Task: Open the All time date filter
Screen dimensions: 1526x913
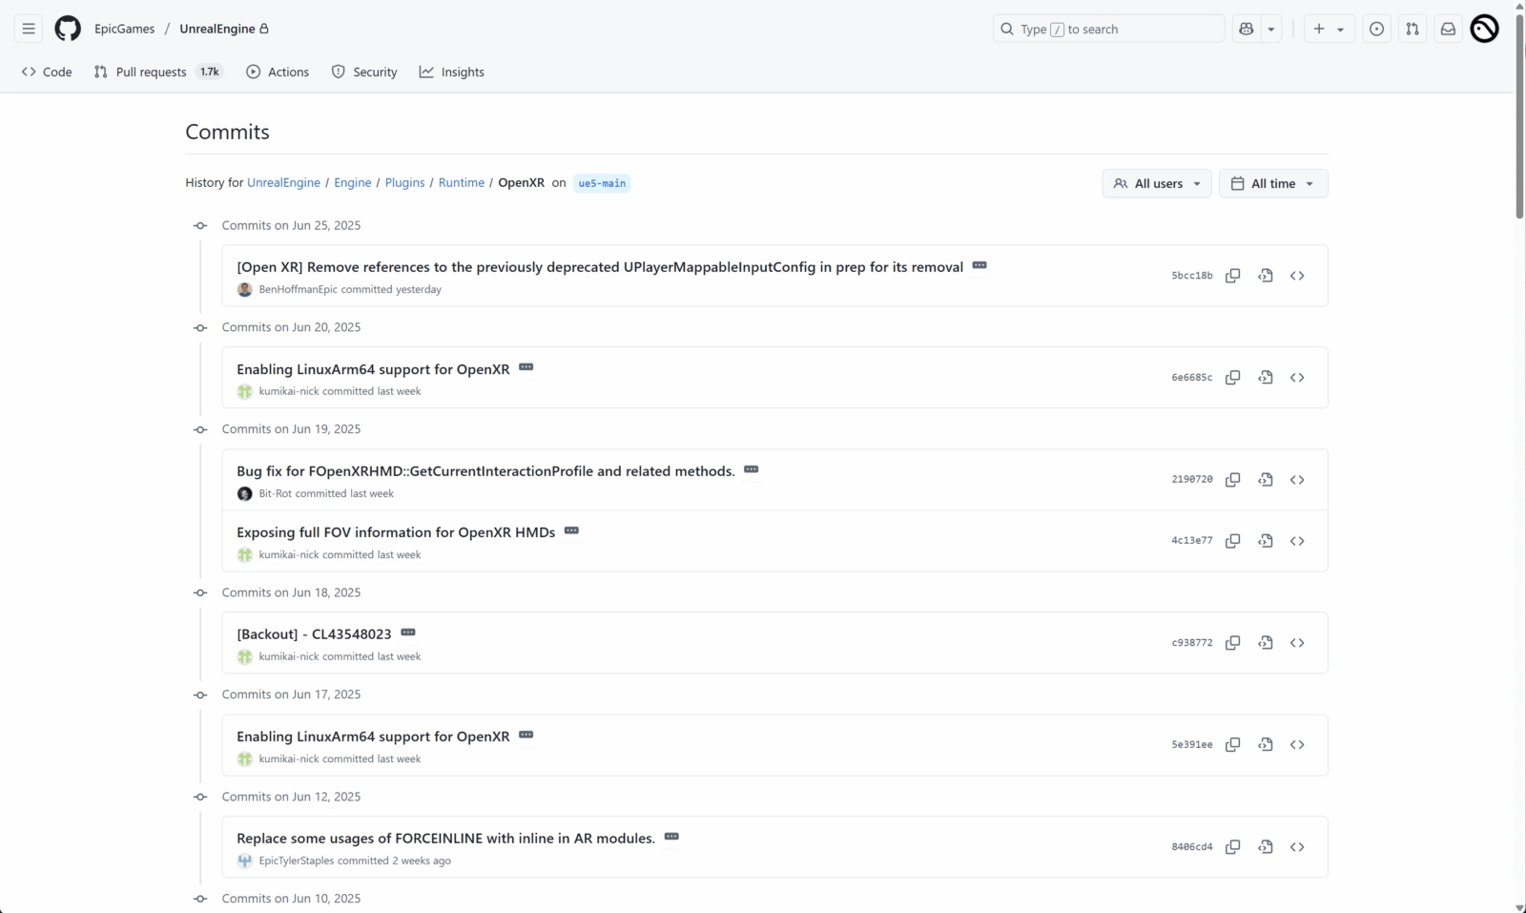Action: [1272, 183]
